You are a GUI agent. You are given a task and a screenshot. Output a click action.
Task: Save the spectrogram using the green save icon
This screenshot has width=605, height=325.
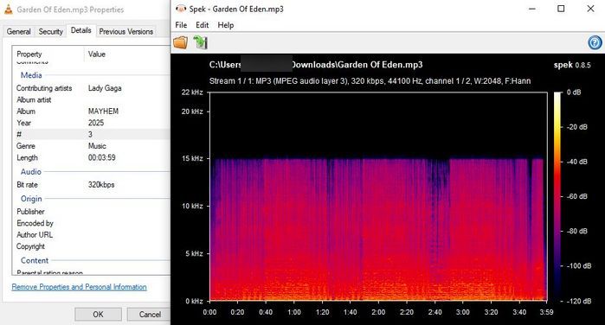click(x=200, y=42)
